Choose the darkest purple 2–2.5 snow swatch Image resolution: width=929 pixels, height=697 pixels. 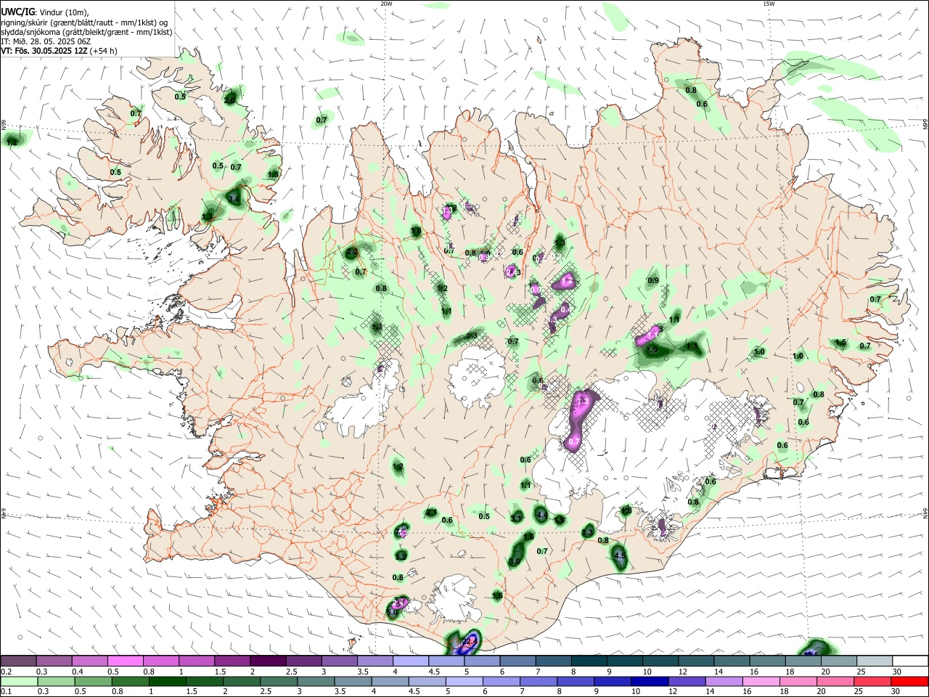tap(267, 661)
